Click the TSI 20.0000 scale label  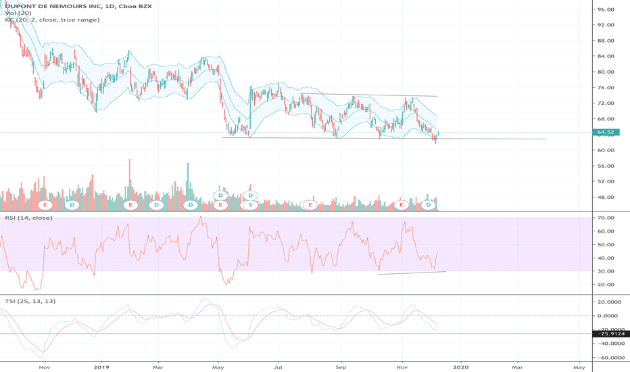point(609,302)
